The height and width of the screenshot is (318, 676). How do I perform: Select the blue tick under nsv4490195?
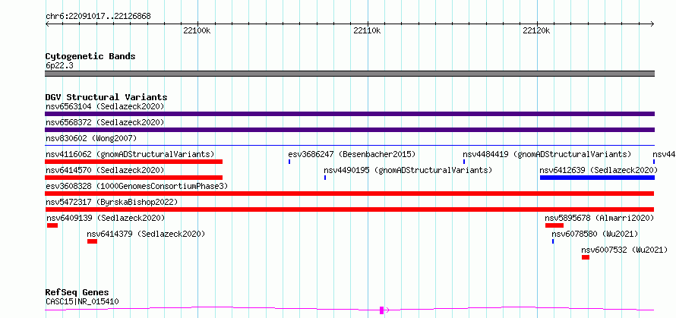[325, 178]
